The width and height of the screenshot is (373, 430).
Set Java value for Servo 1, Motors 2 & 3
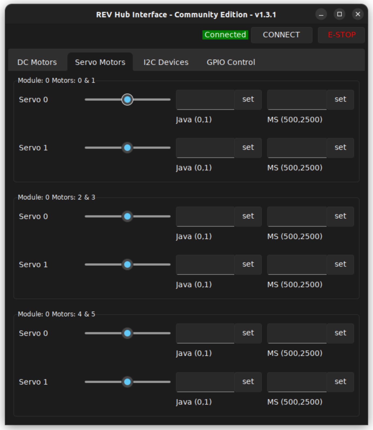tap(248, 264)
